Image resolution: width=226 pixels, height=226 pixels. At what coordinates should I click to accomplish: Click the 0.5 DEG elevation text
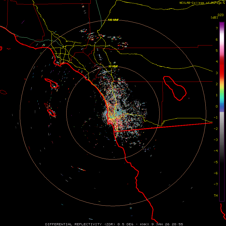point(126,224)
